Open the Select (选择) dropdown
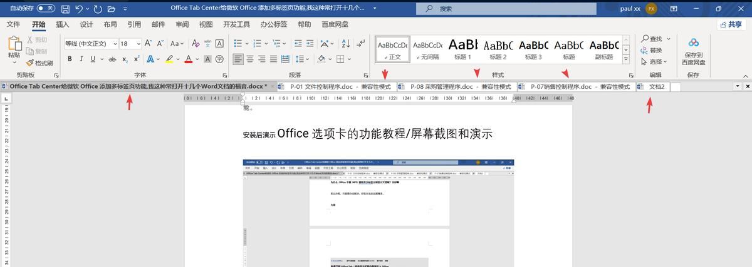 [654, 61]
